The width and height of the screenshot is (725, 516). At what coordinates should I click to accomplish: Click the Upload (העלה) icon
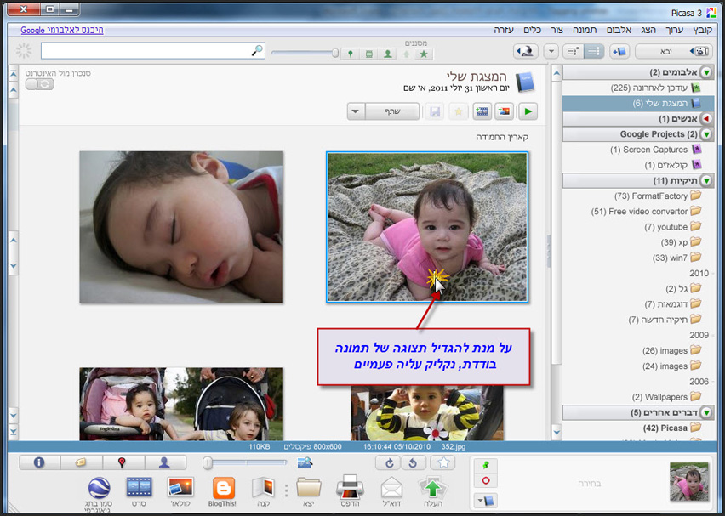click(433, 491)
